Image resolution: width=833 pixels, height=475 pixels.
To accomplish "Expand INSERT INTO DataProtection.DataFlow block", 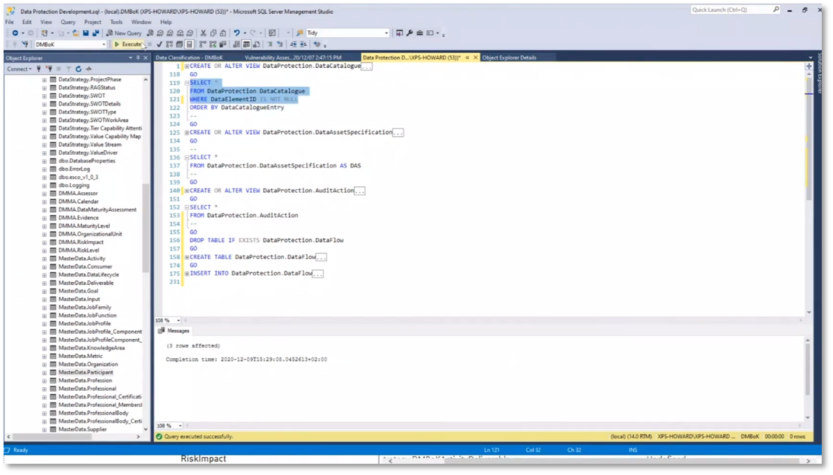I will [x=187, y=274].
